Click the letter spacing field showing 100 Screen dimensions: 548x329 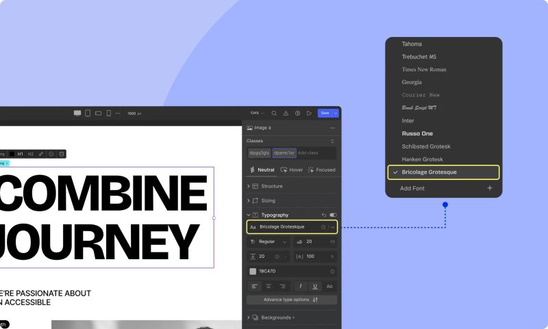pos(315,256)
